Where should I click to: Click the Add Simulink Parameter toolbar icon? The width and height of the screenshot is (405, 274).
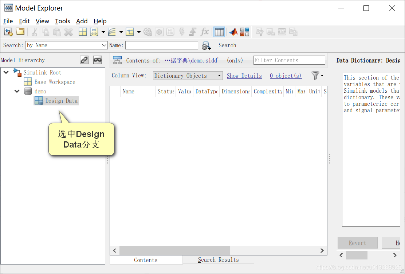[94, 32]
